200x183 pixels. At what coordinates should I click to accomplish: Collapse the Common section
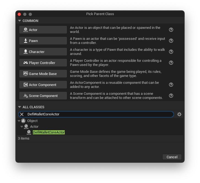point(20,21)
